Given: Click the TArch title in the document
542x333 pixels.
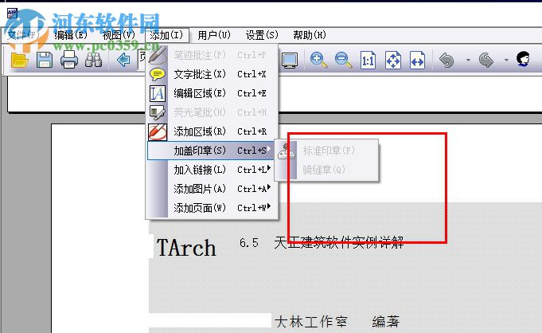Looking at the screenshot, I should (186, 248).
